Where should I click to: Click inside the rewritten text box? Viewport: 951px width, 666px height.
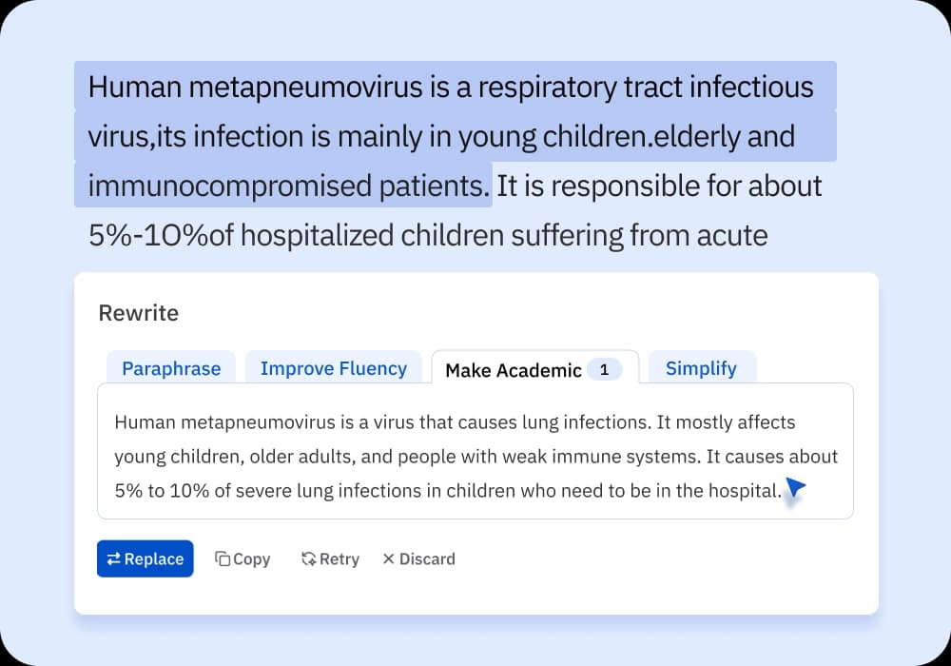(x=475, y=457)
